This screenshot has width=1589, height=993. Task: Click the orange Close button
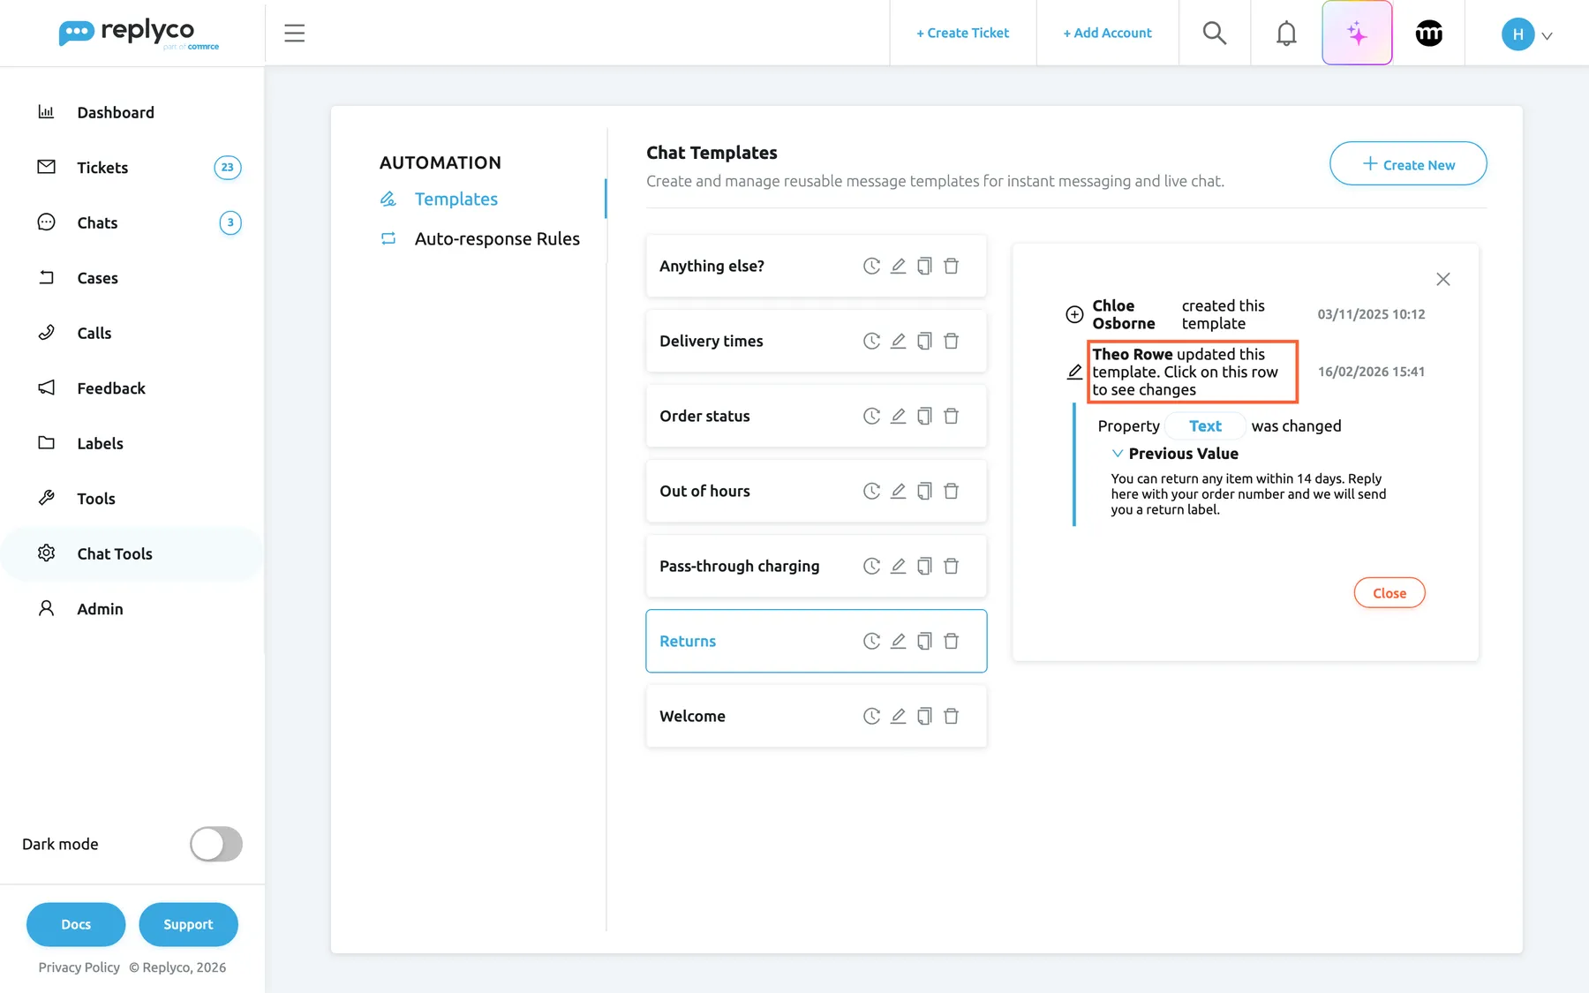pyautogui.click(x=1389, y=593)
